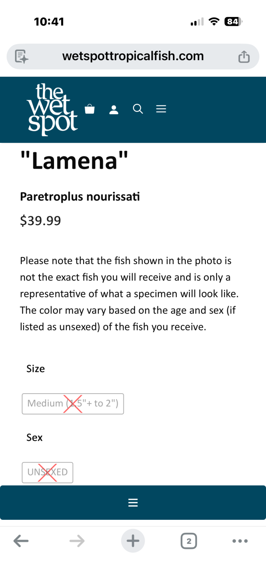266x578 pixels.
Task: Check the battery status indicator
Action: 232,22
